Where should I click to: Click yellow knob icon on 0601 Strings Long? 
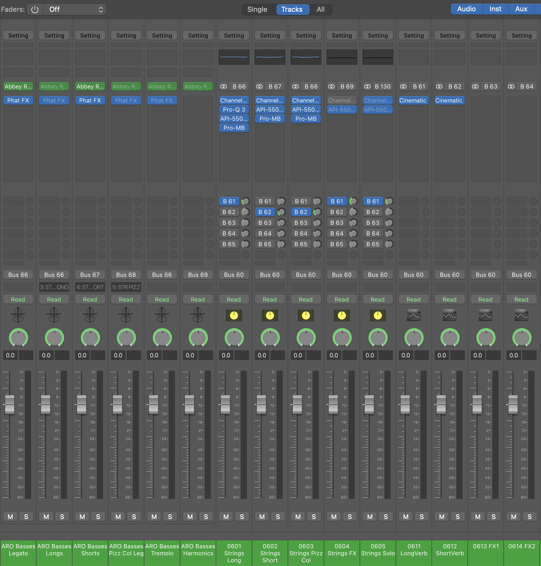234,315
